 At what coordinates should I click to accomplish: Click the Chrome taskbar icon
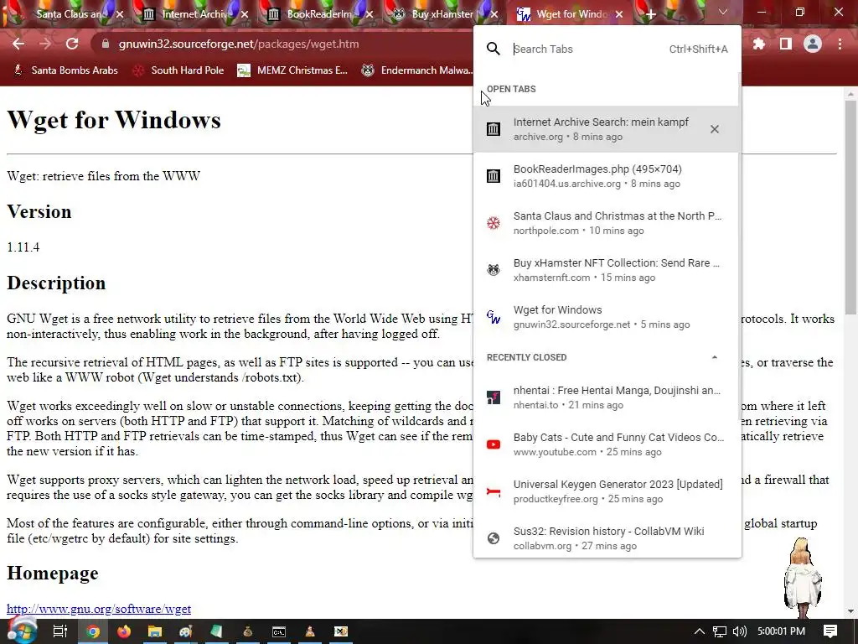(x=93, y=631)
